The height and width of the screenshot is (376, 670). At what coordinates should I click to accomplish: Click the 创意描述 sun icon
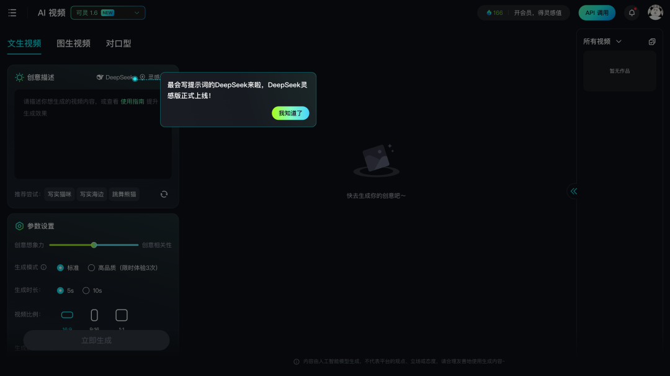click(19, 78)
